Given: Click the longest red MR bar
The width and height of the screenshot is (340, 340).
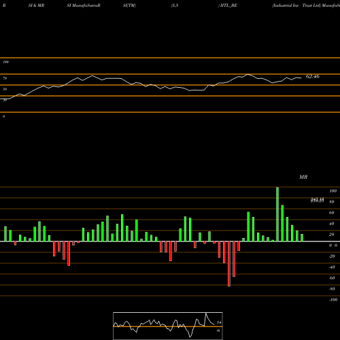Looking at the screenshot, I should 229,264.
